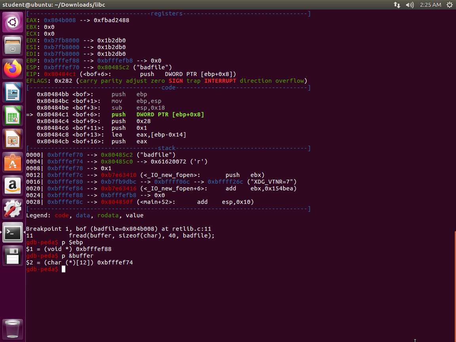Expand the network connection indicator menu

coord(397,5)
